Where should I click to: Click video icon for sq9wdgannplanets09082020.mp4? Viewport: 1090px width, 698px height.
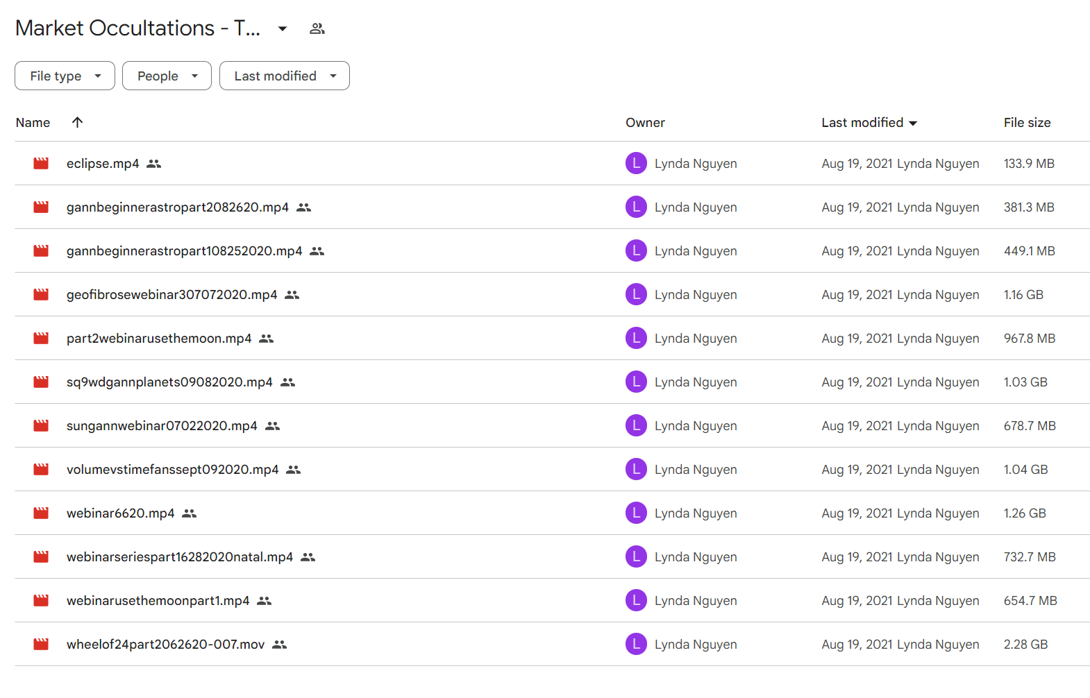41,382
